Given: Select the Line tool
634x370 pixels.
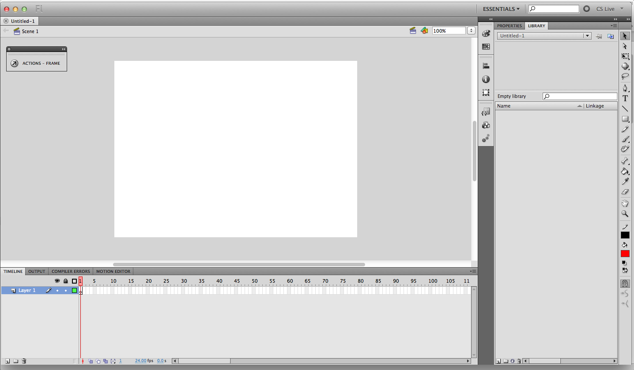Looking at the screenshot, I should [x=625, y=108].
